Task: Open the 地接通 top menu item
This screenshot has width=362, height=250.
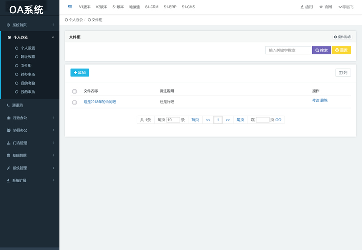Action: (134, 7)
